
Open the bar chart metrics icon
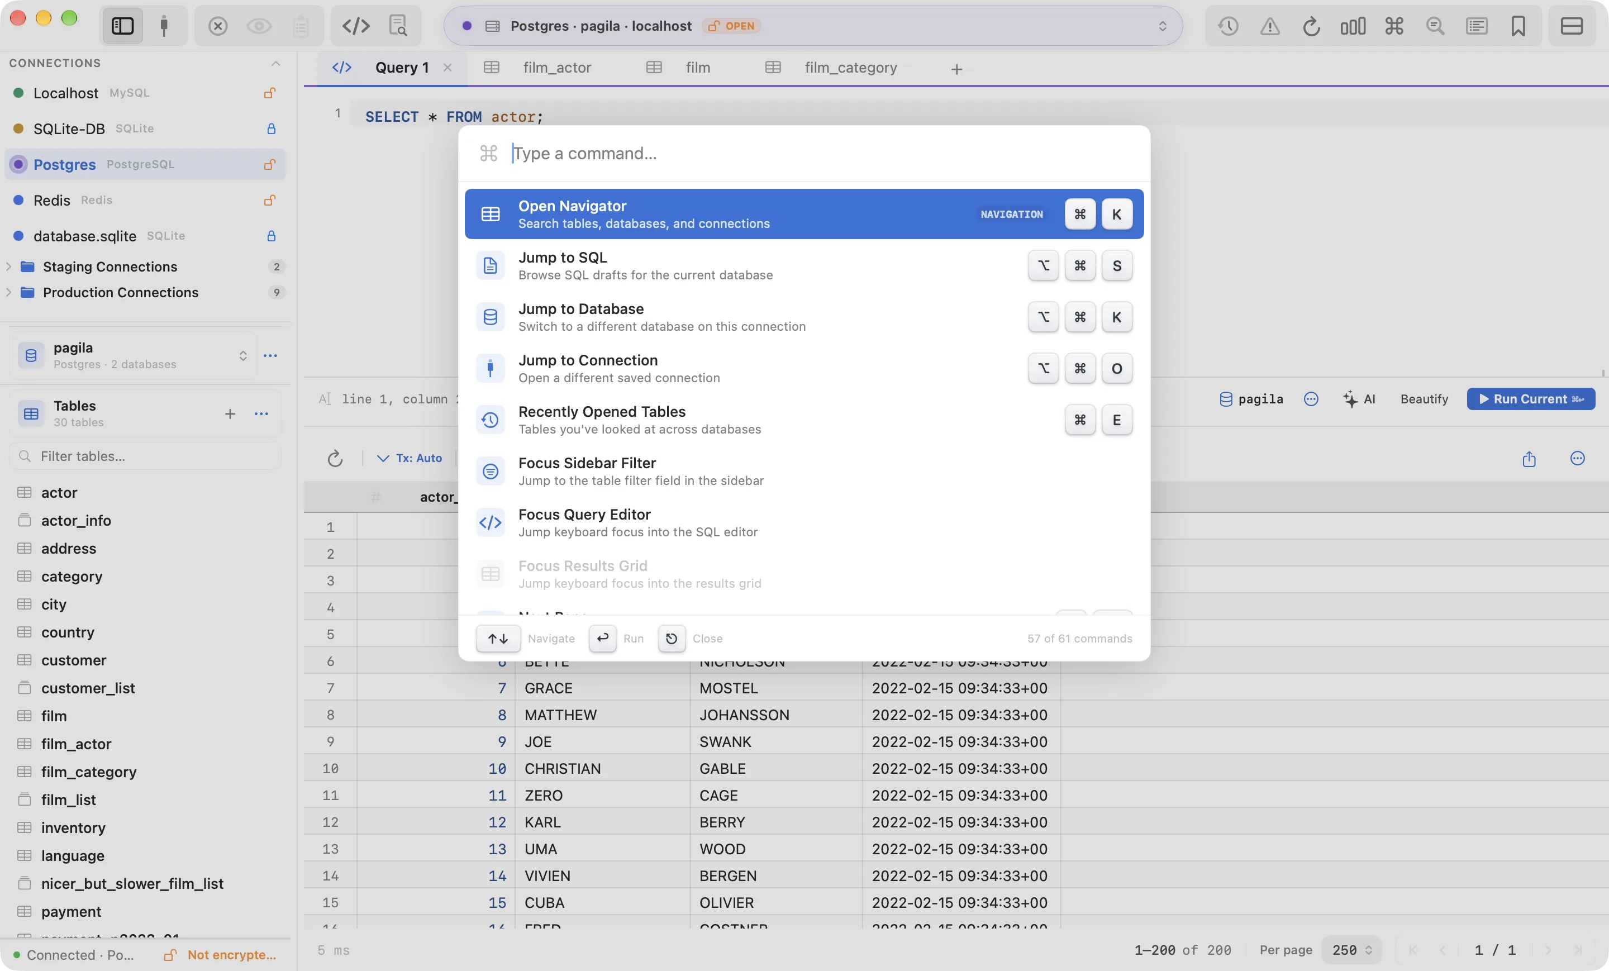click(x=1353, y=26)
